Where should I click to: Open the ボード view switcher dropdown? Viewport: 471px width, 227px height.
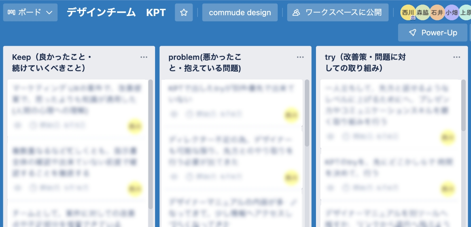tap(30, 12)
